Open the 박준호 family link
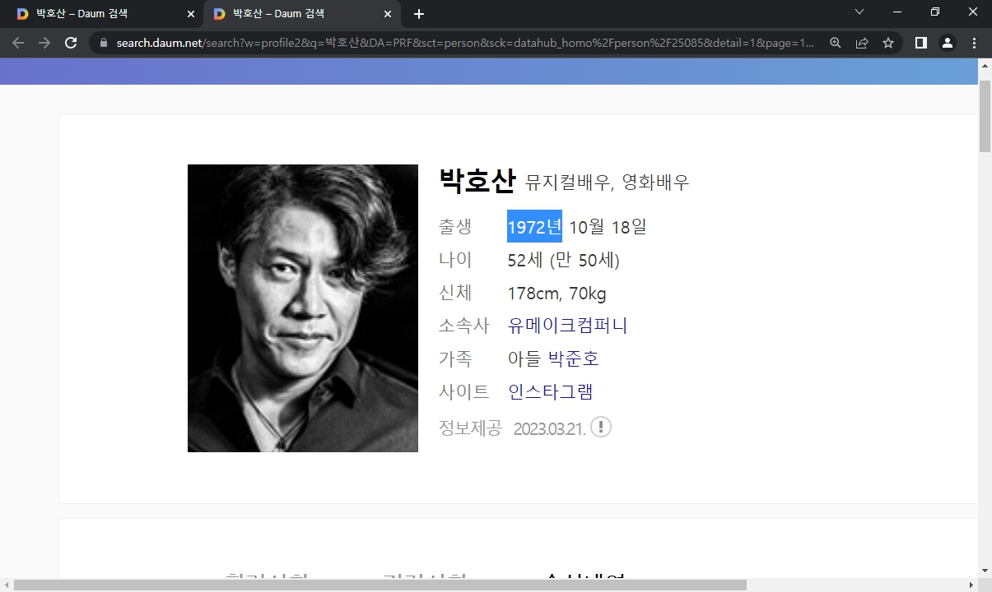Screen dimensions: 992x592 pos(574,359)
